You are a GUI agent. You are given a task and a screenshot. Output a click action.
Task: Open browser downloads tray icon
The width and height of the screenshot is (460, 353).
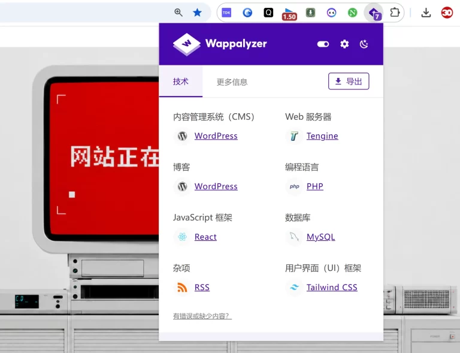click(426, 13)
